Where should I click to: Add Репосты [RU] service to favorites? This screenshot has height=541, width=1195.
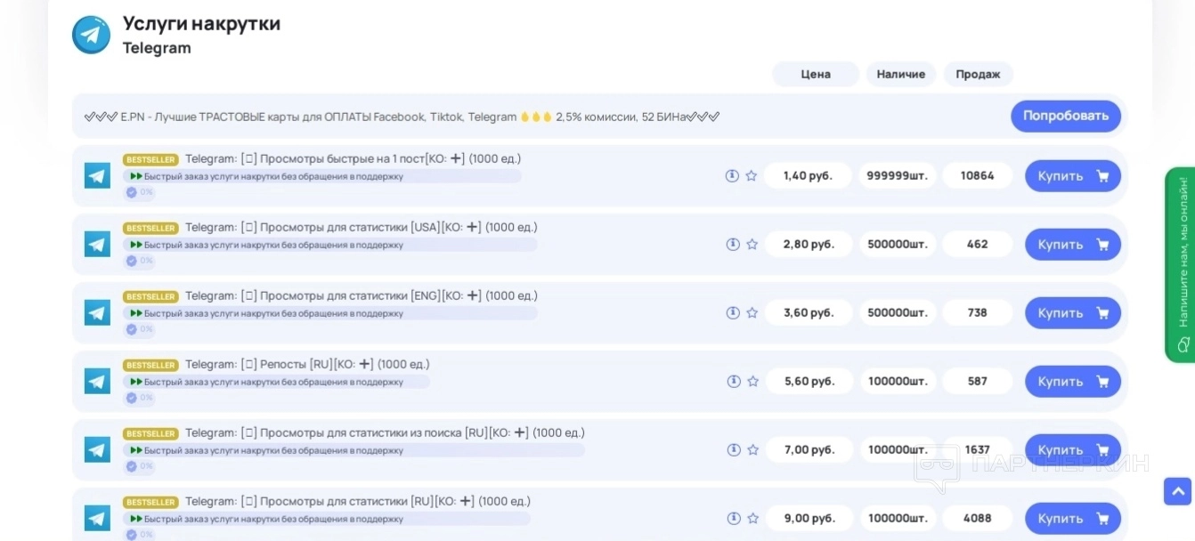[x=752, y=382]
